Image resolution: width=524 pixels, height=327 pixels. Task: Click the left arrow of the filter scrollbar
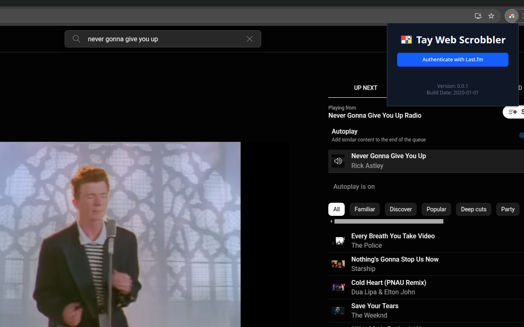point(331,222)
